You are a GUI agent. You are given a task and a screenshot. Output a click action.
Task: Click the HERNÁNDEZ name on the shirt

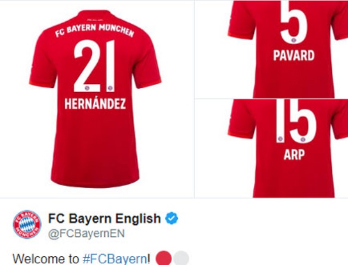(95, 104)
